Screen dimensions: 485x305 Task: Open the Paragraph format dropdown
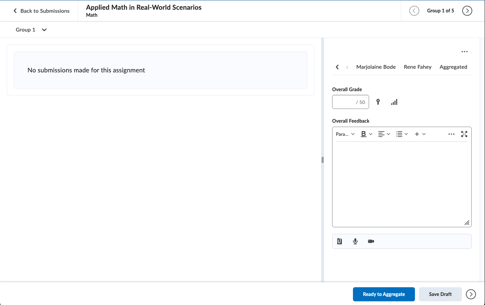(x=345, y=134)
